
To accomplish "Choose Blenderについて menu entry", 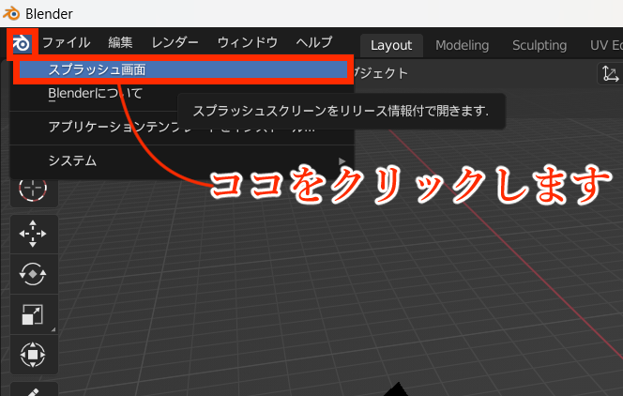I will point(182,94).
